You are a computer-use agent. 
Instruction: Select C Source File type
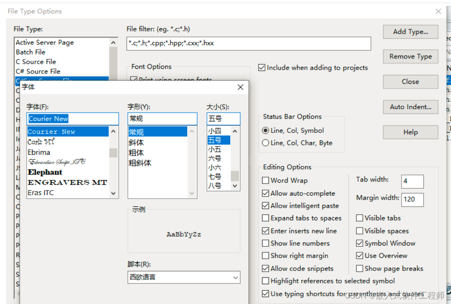(62, 62)
